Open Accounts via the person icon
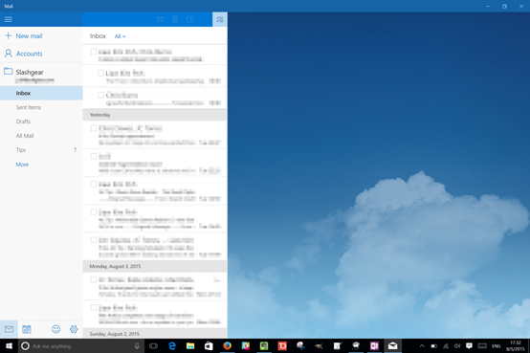This screenshot has width=530, height=353. (8, 53)
